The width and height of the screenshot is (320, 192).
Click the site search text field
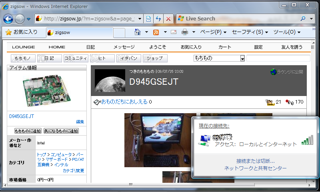[278, 58]
